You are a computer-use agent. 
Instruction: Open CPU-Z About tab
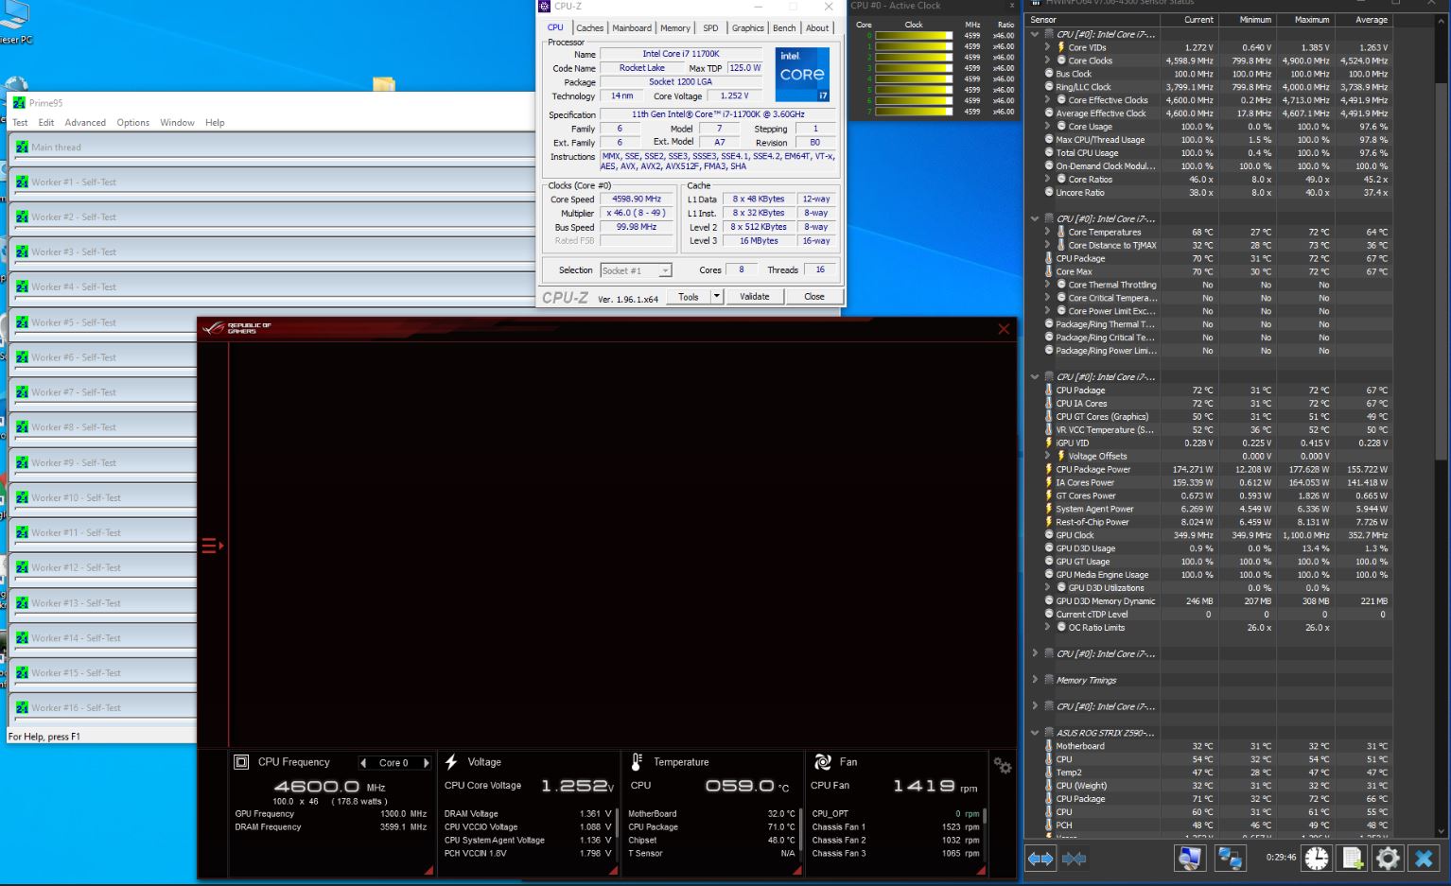click(x=817, y=28)
